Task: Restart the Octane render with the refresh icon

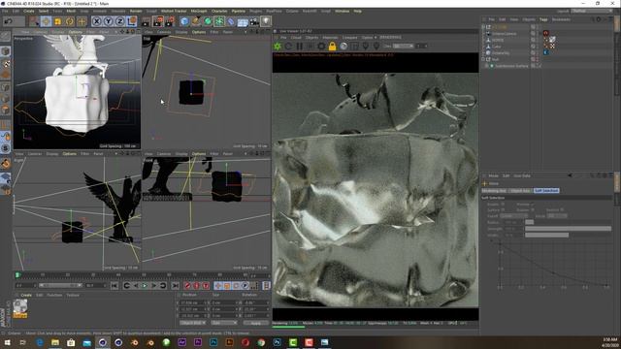Action: point(288,47)
